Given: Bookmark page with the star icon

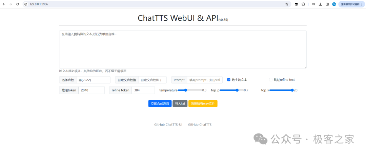Looking at the screenshot, I should coord(287,4).
